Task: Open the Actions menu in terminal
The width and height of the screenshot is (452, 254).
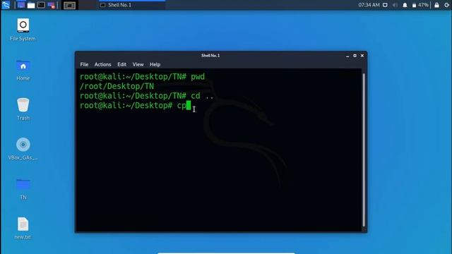Action: [102, 64]
